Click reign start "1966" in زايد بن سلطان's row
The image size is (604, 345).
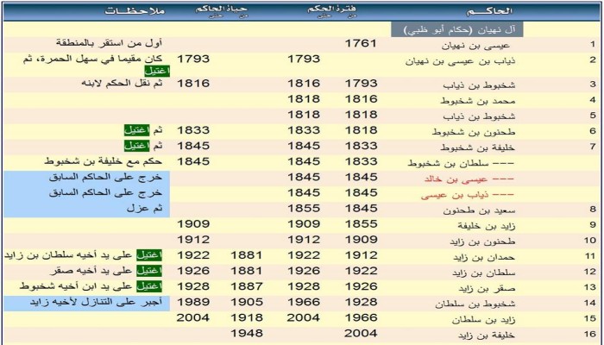coord(361,317)
